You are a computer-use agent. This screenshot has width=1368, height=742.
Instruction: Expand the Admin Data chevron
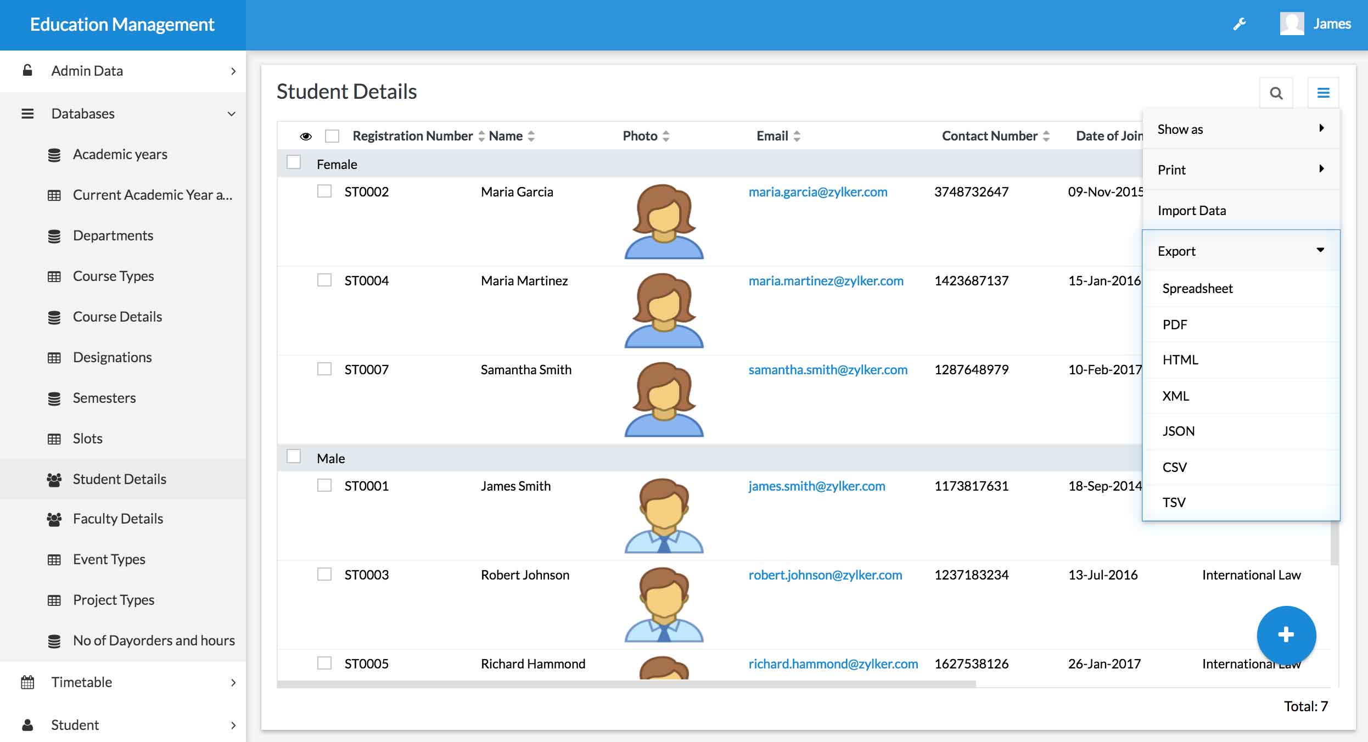pyautogui.click(x=233, y=71)
